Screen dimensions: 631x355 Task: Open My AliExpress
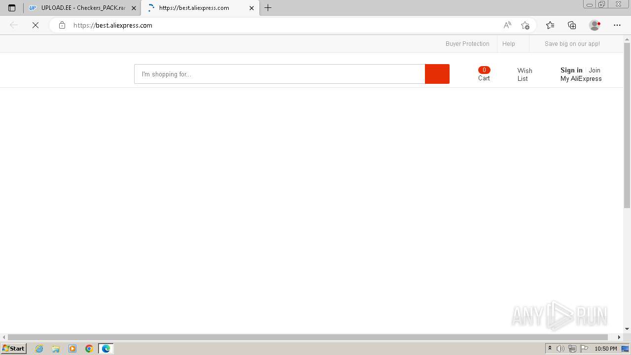(581, 78)
